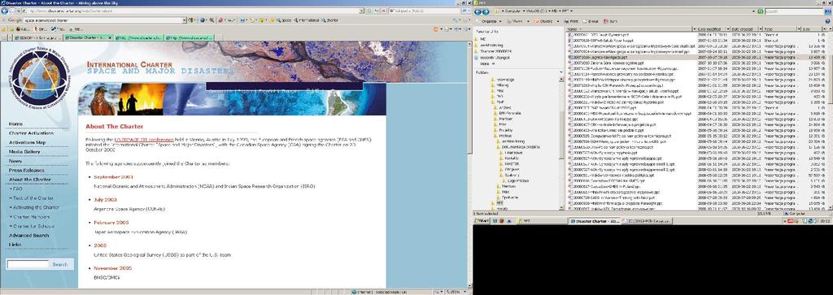Viewport: 833px width, 295px height.
Task: Click the Print icon in Explorer toolbar
Action: (572, 21)
